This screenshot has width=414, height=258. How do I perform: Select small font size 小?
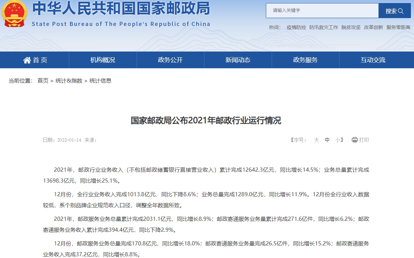[337, 140]
